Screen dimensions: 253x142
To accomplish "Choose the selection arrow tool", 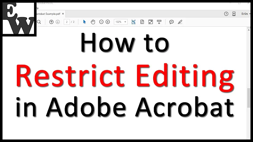I will coord(84,22).
